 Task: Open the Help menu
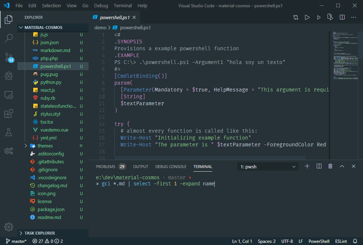142,5
